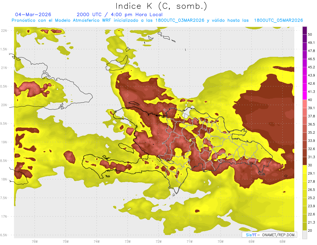317x245 pixels.
Task: Click the '72W' longitude label
Action: click(x=158, y=242)
